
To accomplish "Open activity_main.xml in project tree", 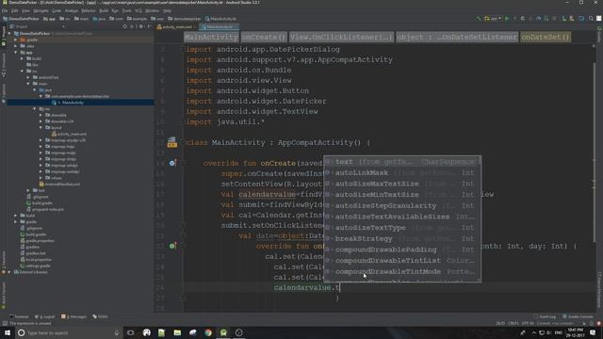I will coord(69,134).
